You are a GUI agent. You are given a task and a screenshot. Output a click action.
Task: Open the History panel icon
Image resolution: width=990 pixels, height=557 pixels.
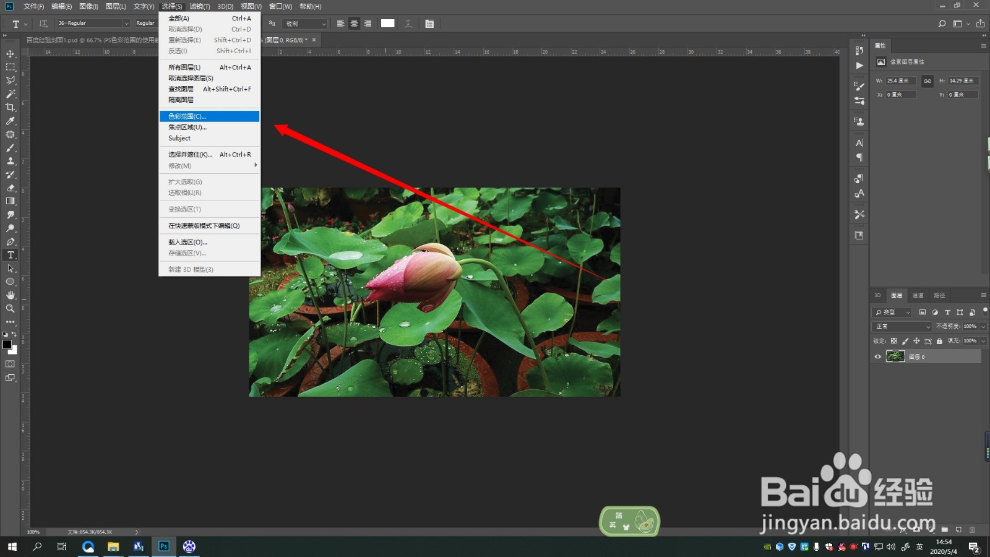pos(859,51)
